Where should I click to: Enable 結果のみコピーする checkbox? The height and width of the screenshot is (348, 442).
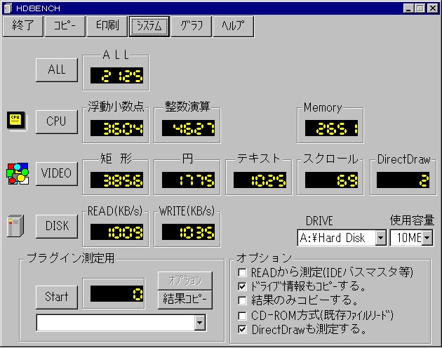point(243,300)
